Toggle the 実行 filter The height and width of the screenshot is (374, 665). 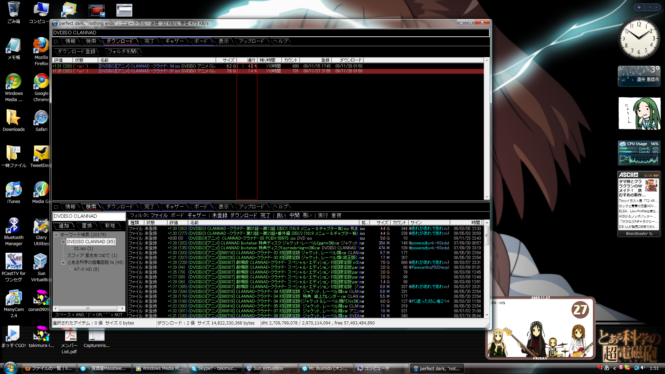tap(323, 215)
